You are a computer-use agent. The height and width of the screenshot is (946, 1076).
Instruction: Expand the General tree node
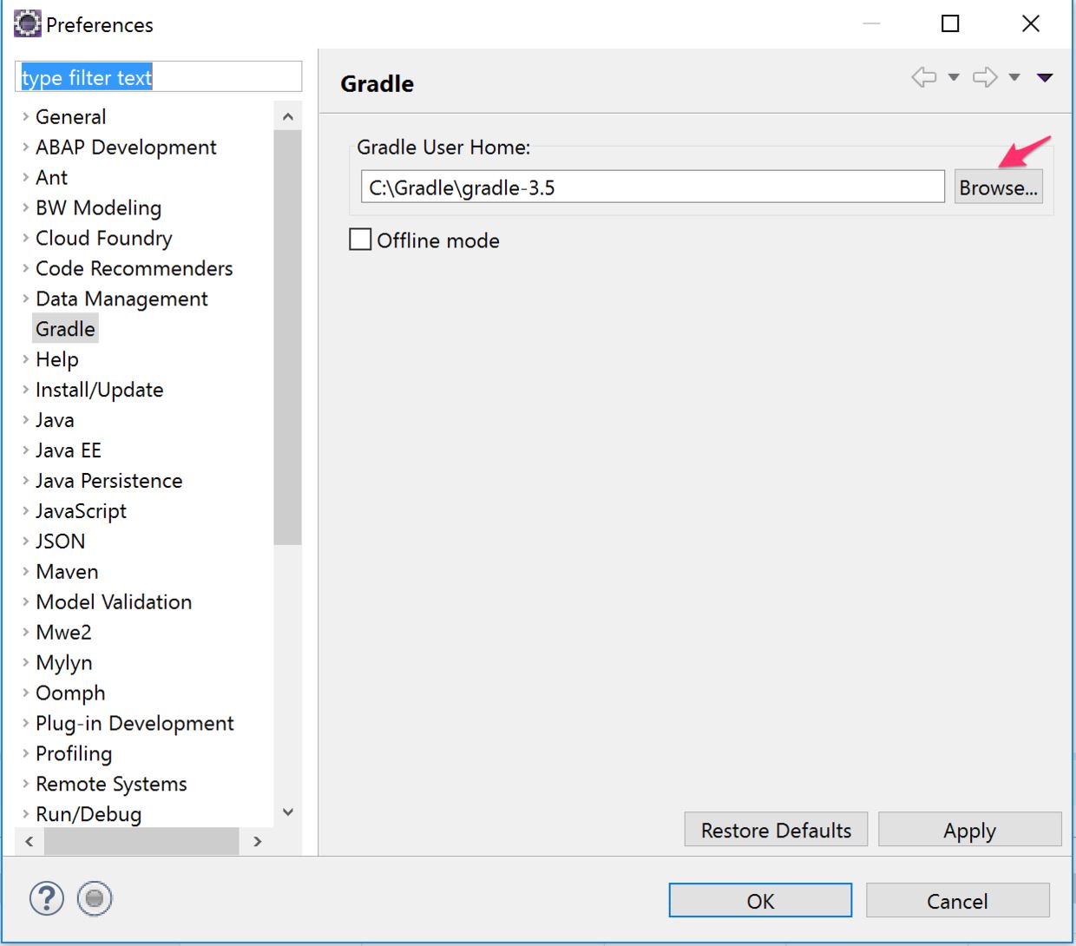click(x=25, y=116)
